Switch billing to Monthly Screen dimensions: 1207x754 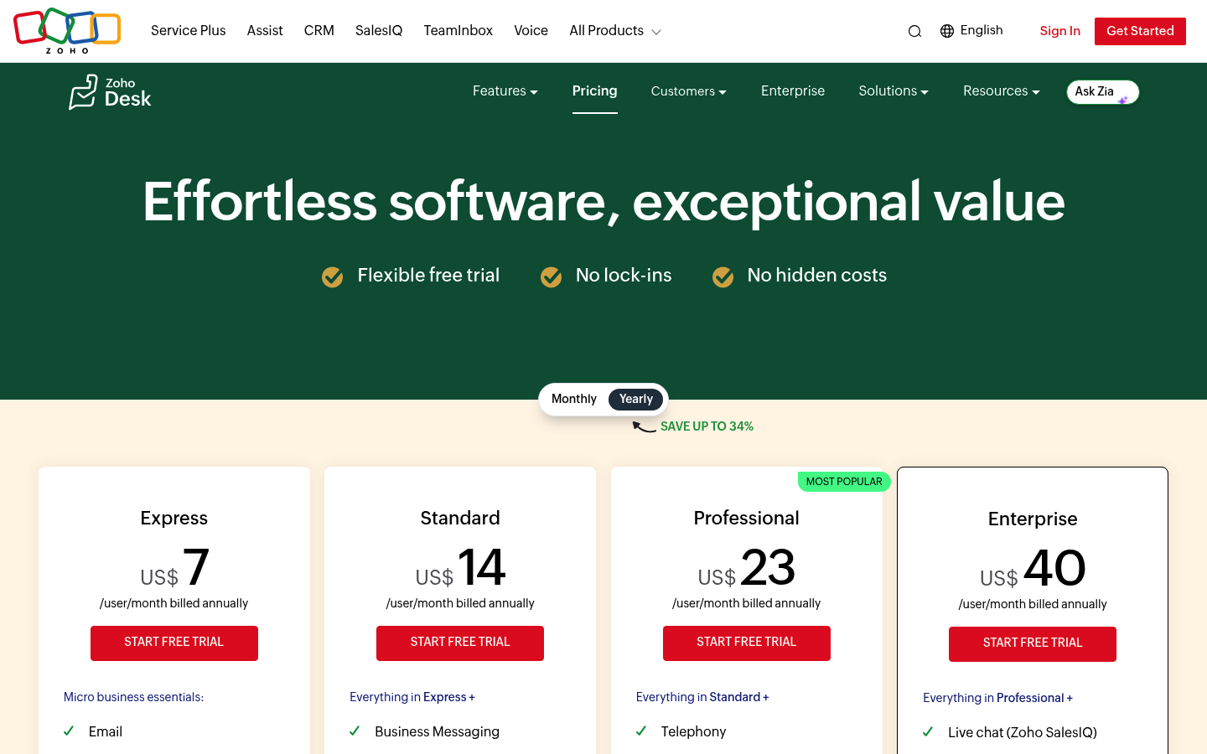pyautogui.click(x=574, y=399)
